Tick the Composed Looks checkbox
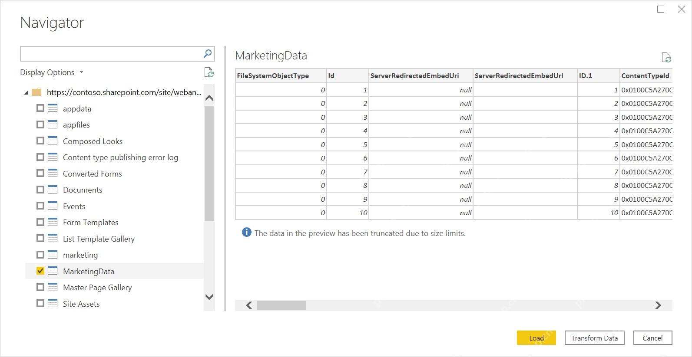Screen dimensions: 692x357 click(40, 141)
